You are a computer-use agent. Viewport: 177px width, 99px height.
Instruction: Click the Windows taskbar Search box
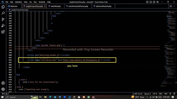(22, 97)
